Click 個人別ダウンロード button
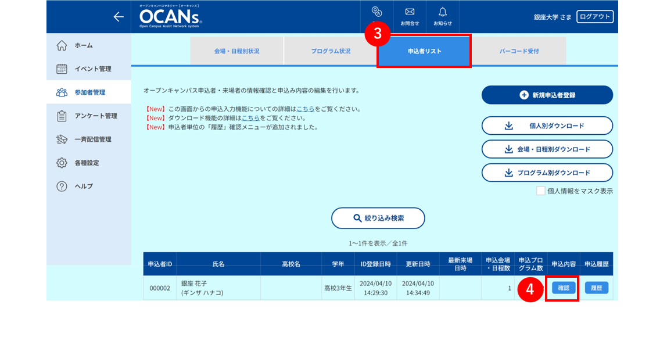The width and height of the screenshot is (667, 351). [x=547, y=126]
